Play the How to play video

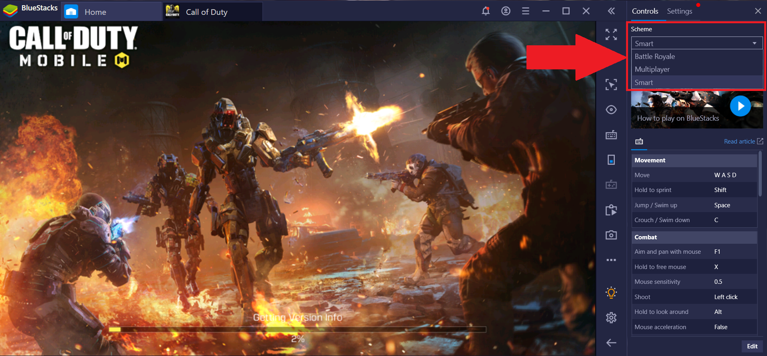740,106
